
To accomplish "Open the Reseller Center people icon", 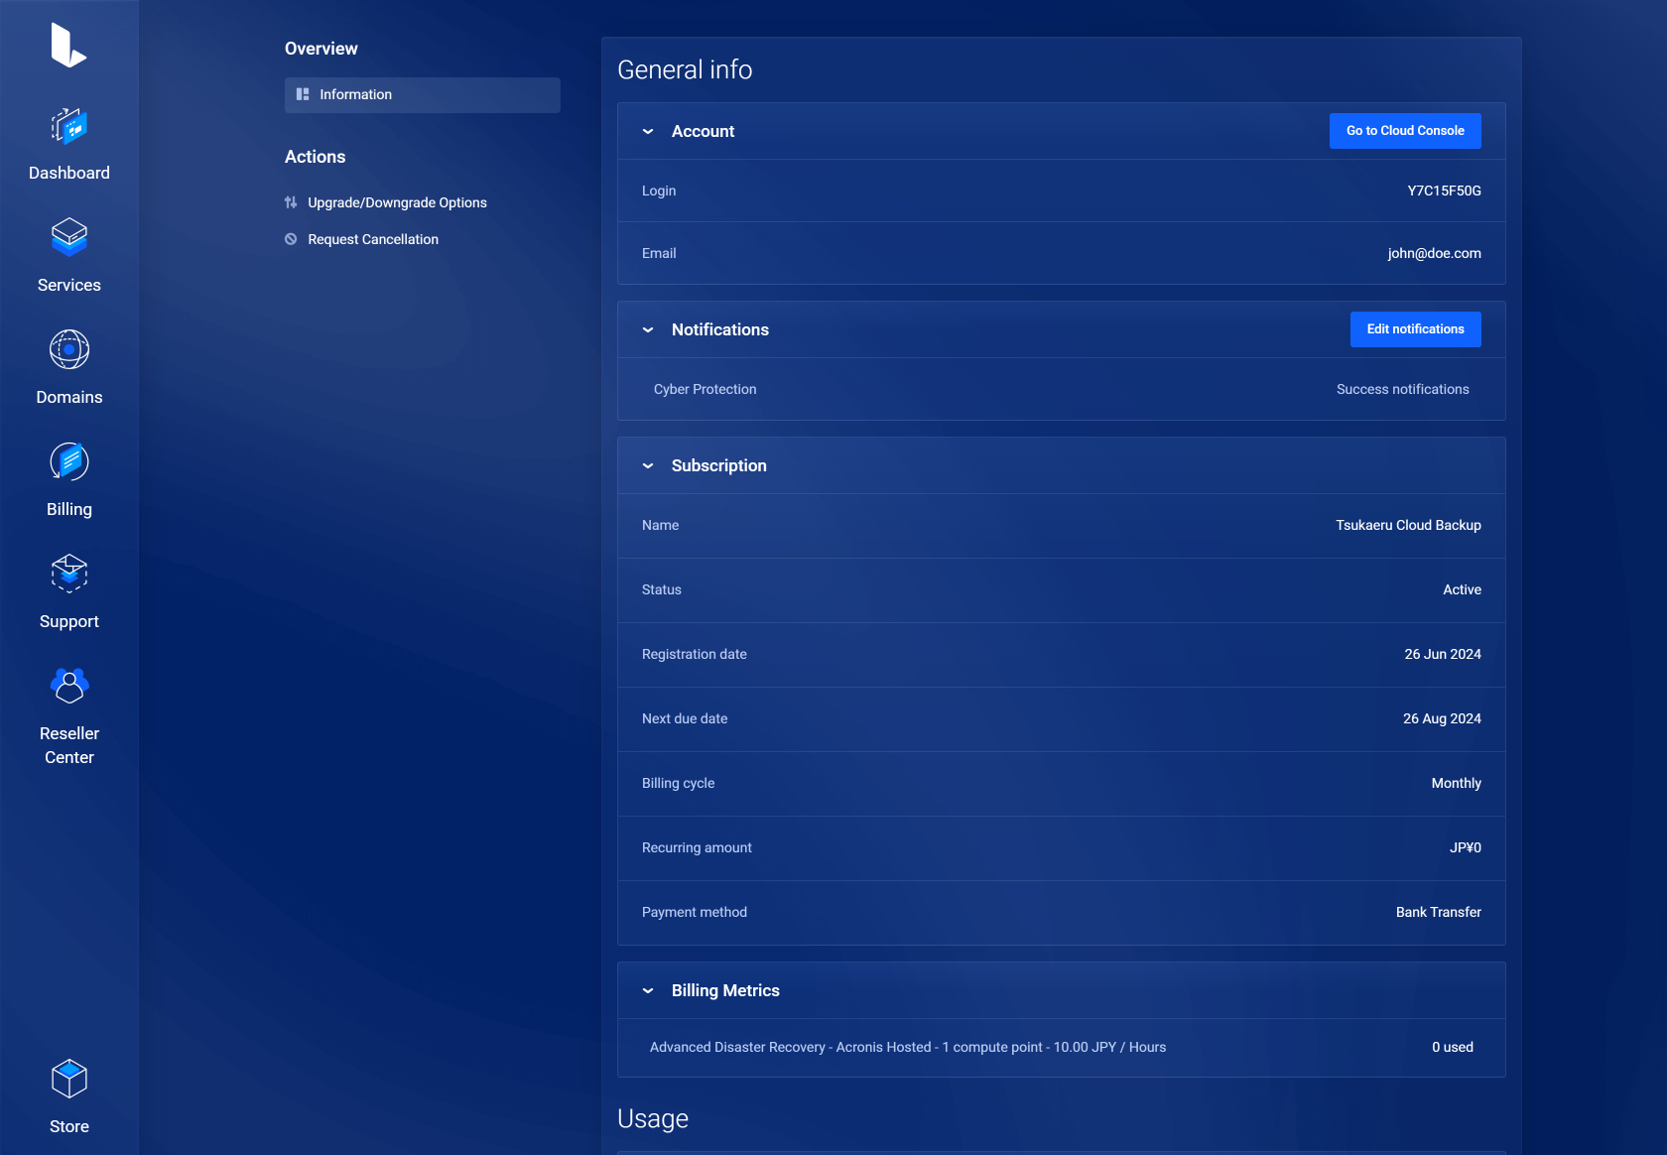I will [x=69, y=686].
